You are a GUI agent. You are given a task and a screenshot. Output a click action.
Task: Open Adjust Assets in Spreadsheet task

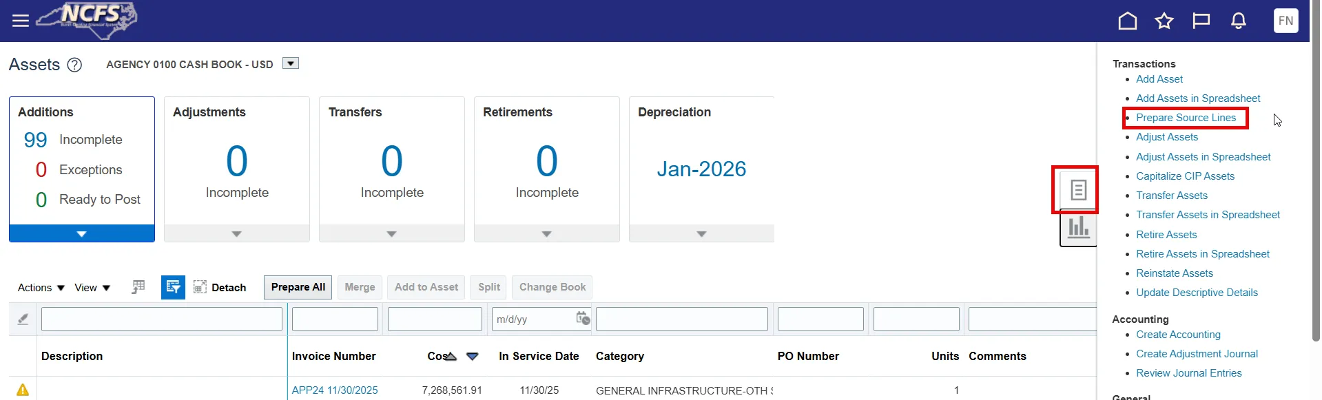tap(1204, 157)
